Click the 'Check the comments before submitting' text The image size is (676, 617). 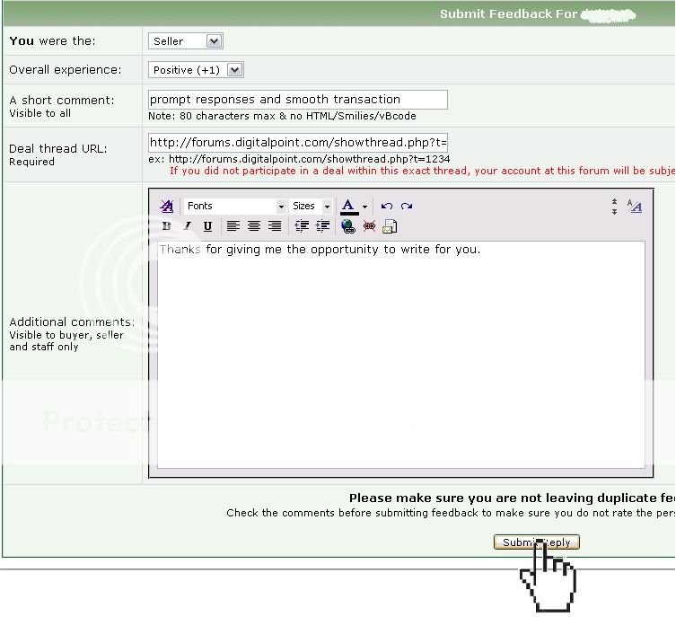point(451,513)
